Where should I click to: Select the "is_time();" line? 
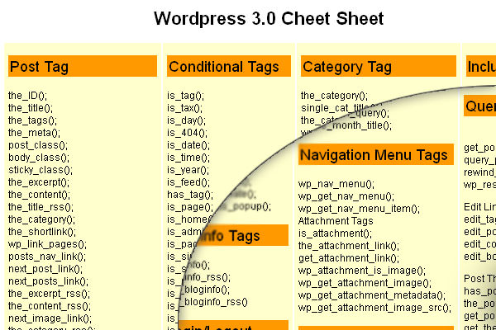click(x=188, y=158)
